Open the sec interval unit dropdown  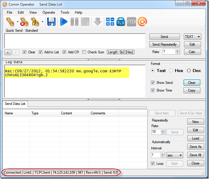175,155
